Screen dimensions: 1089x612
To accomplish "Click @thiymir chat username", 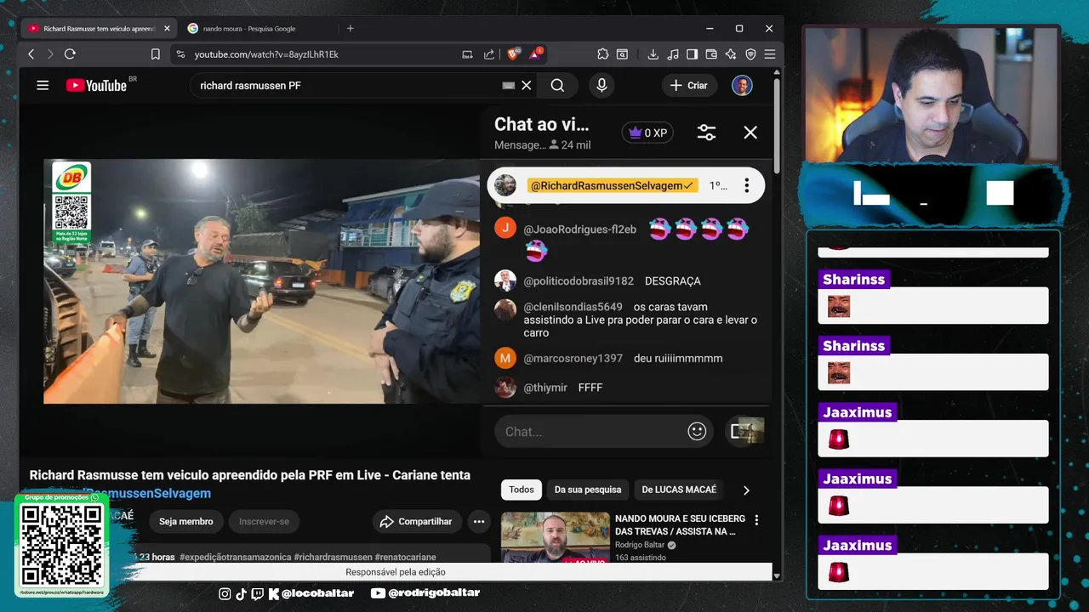I will (545, 388).
